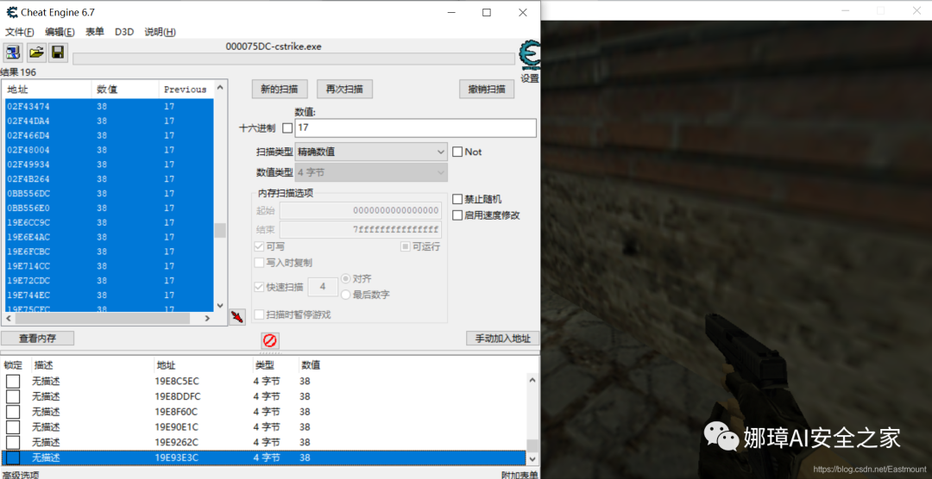This screenshot has width=932, height=479.
Task: Click address table scroll up arrow
Action: (x=532, y=381)
